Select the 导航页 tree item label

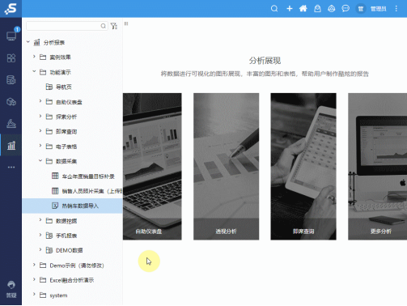coord(64,87)
